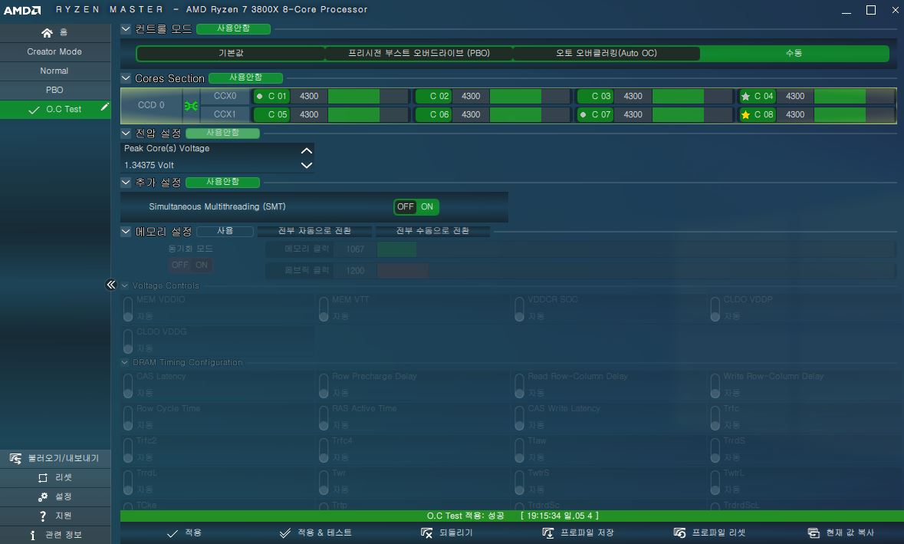904x544 pixels.
Task: Go to the home (홈) page
Action: coord(54,33)
